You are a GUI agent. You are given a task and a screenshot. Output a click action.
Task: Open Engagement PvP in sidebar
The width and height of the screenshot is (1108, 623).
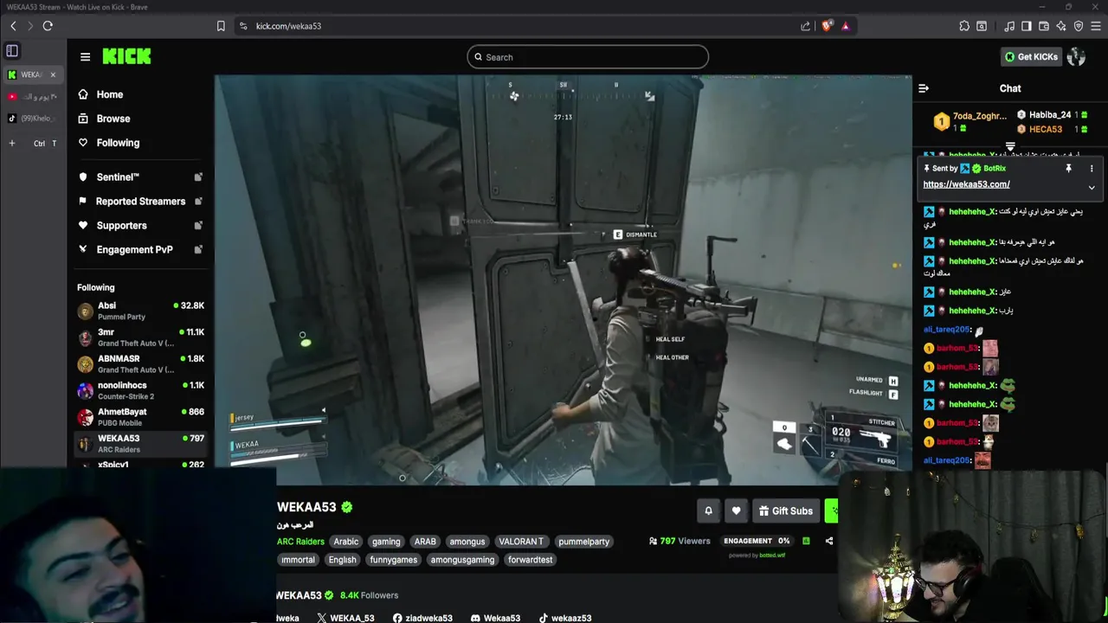(134, 249)
